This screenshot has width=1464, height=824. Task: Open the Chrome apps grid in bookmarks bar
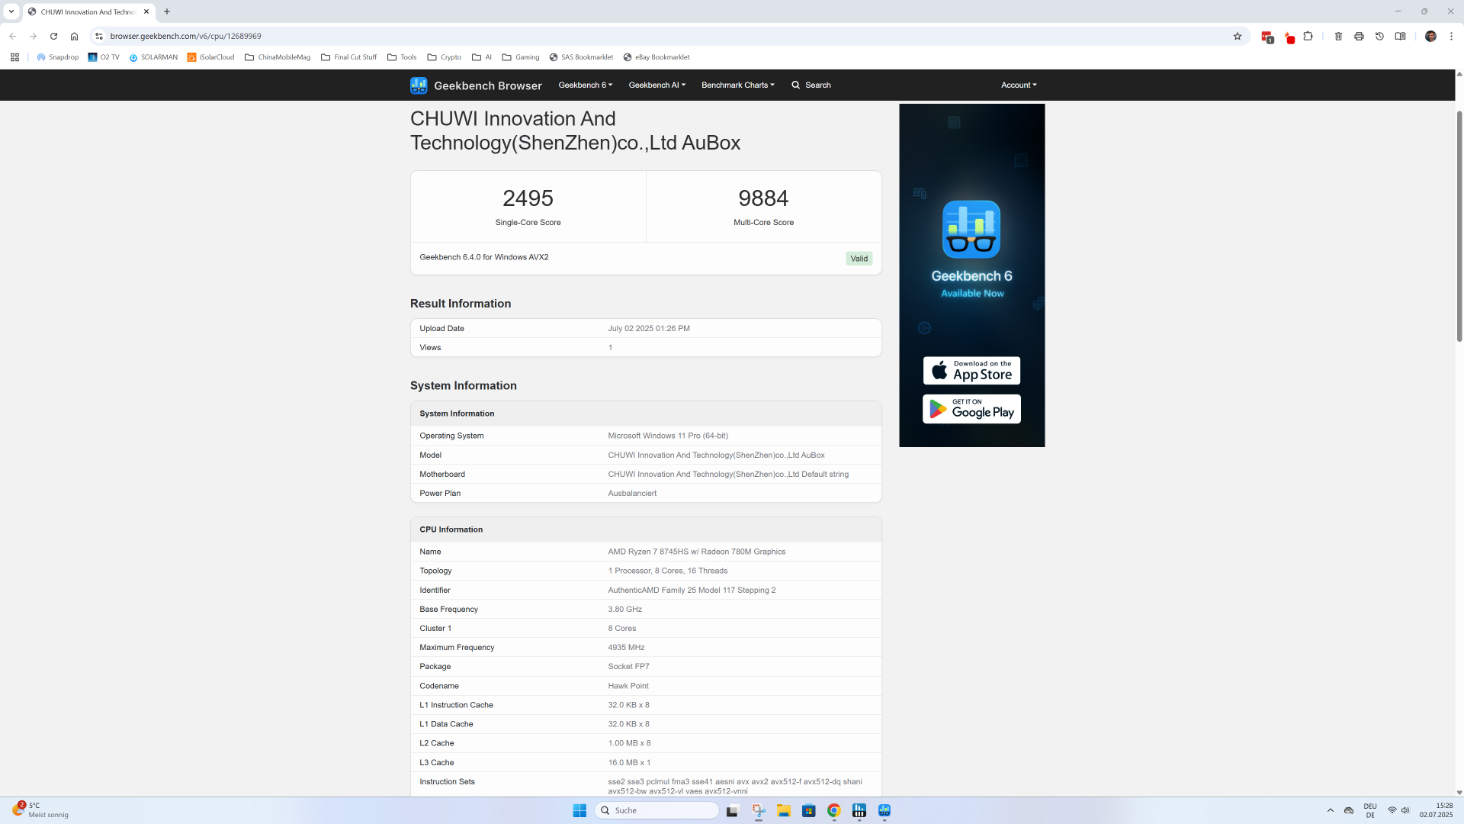pos(14,57)
